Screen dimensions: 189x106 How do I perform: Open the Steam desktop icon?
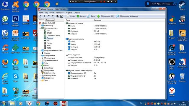tap(182, 5)
